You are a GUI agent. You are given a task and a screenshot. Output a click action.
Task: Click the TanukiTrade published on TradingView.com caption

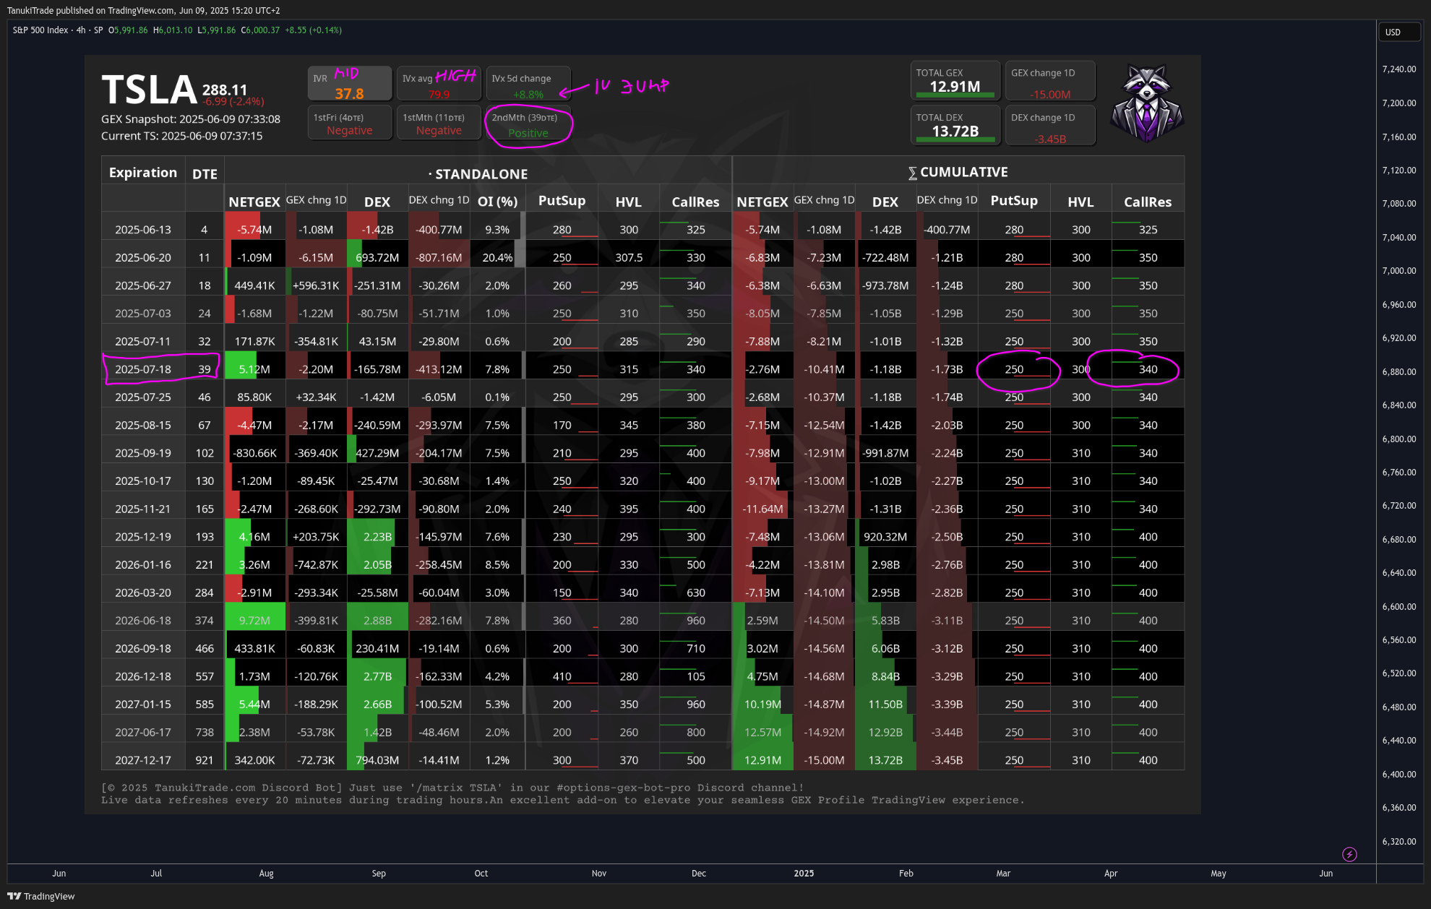(x=144, y=11)
